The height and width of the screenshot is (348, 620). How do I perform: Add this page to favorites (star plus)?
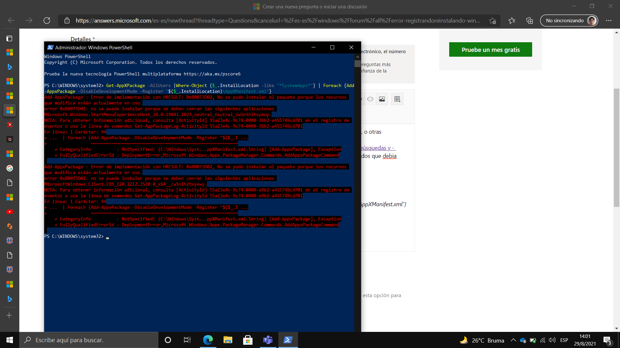click(x=492, y=21)
